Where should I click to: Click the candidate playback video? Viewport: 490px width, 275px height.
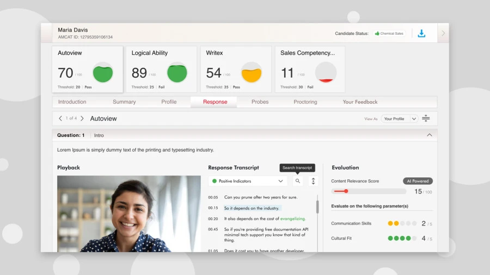point(128,213)
